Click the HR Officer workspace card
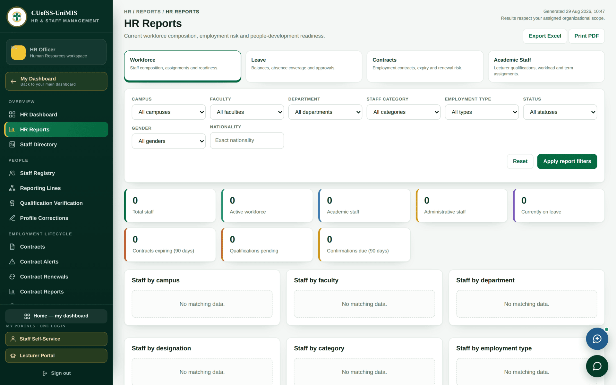This screenshot has height=385, width=616. 56,52
